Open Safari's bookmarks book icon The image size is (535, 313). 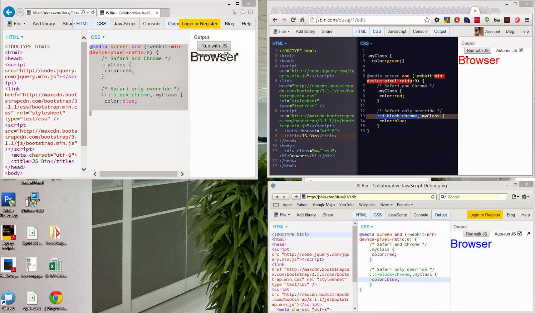coord(277,205)
